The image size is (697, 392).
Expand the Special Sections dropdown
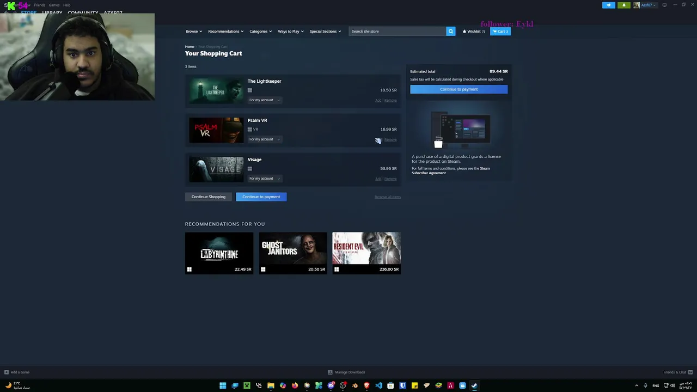pos(325,31)
